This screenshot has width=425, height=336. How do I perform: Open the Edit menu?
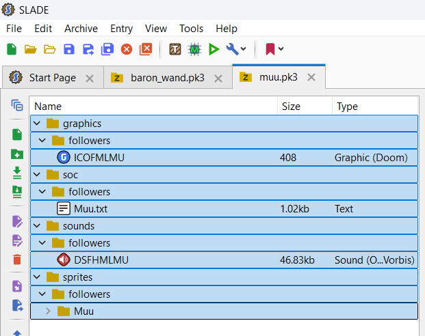pos(43,29)
